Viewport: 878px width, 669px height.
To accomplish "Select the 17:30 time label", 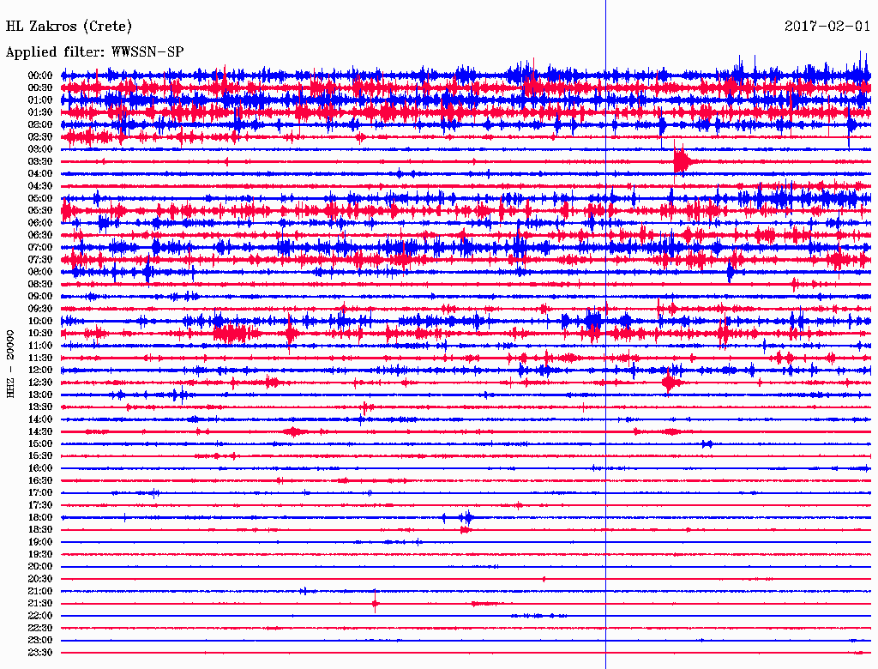I will 40,505.
